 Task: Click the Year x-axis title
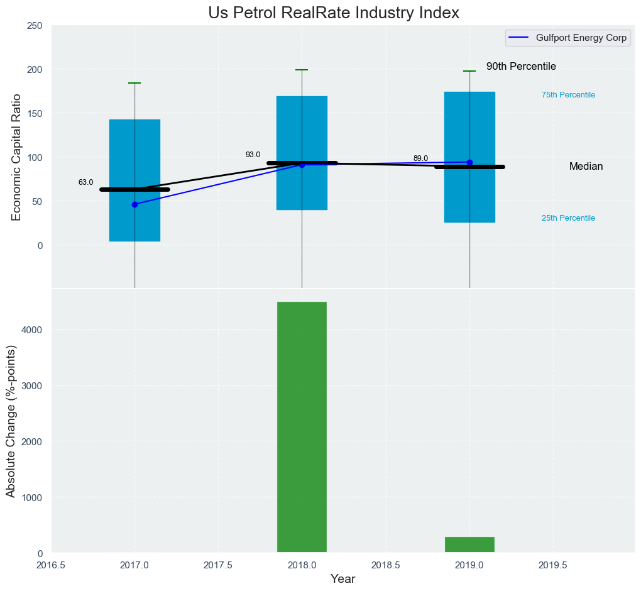[x=342, y=579]
